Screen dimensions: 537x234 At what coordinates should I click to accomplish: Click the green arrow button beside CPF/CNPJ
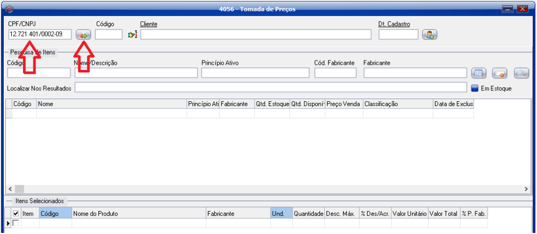click(x=83, y=35)
